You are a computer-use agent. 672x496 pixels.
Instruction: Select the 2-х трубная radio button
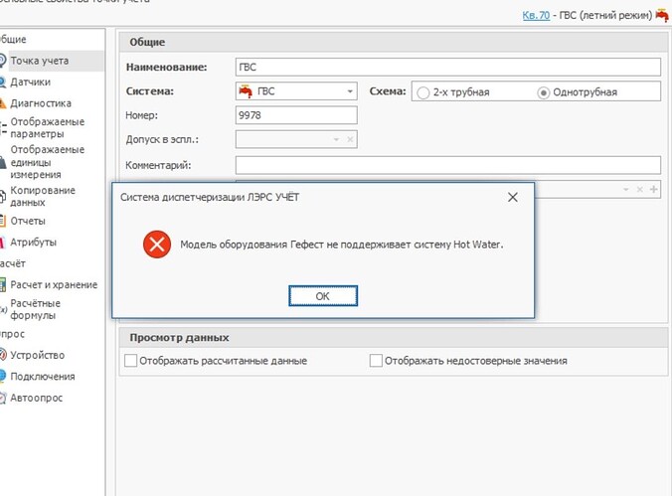pos(423,92)
